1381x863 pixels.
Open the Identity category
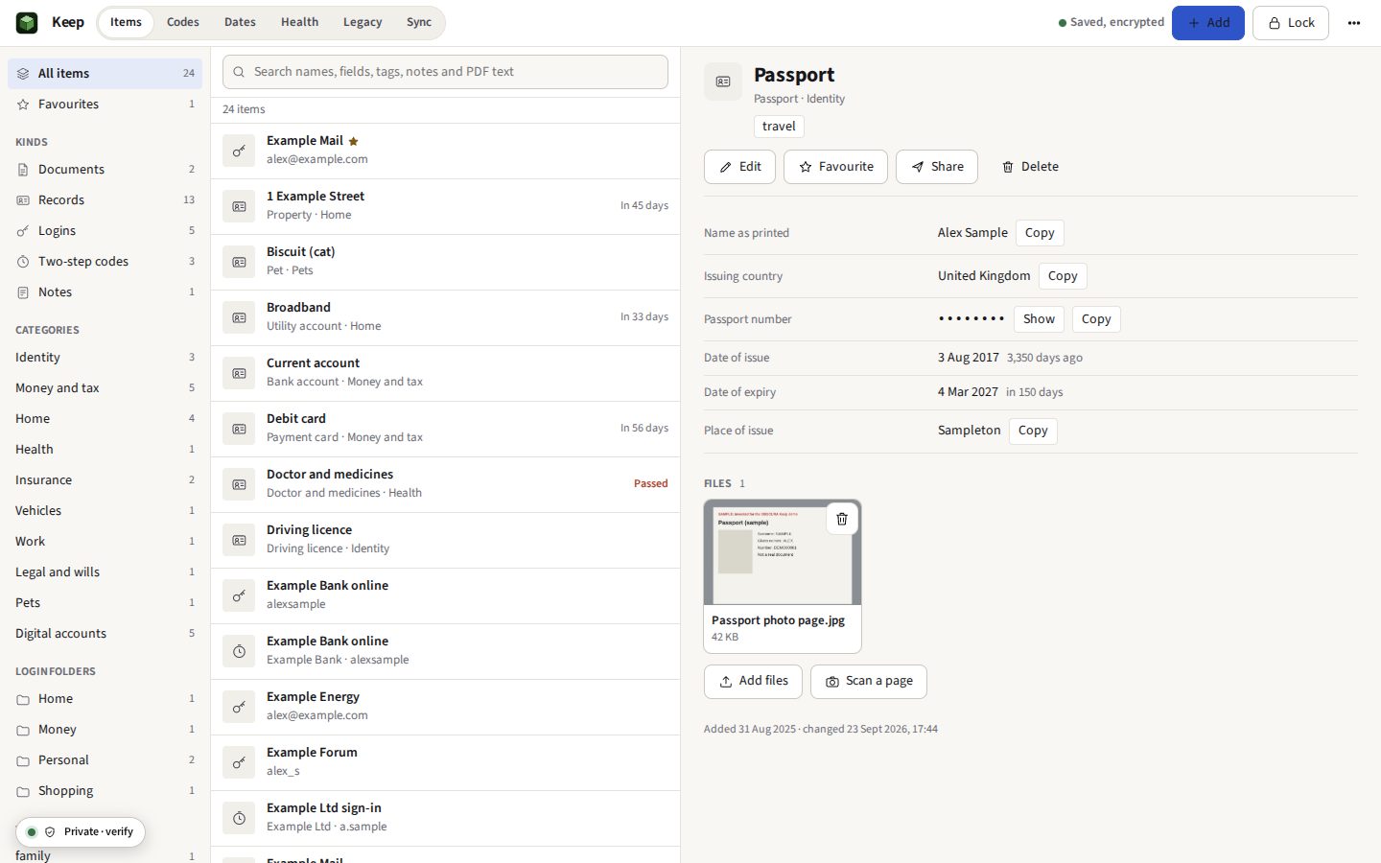point(105,358)
